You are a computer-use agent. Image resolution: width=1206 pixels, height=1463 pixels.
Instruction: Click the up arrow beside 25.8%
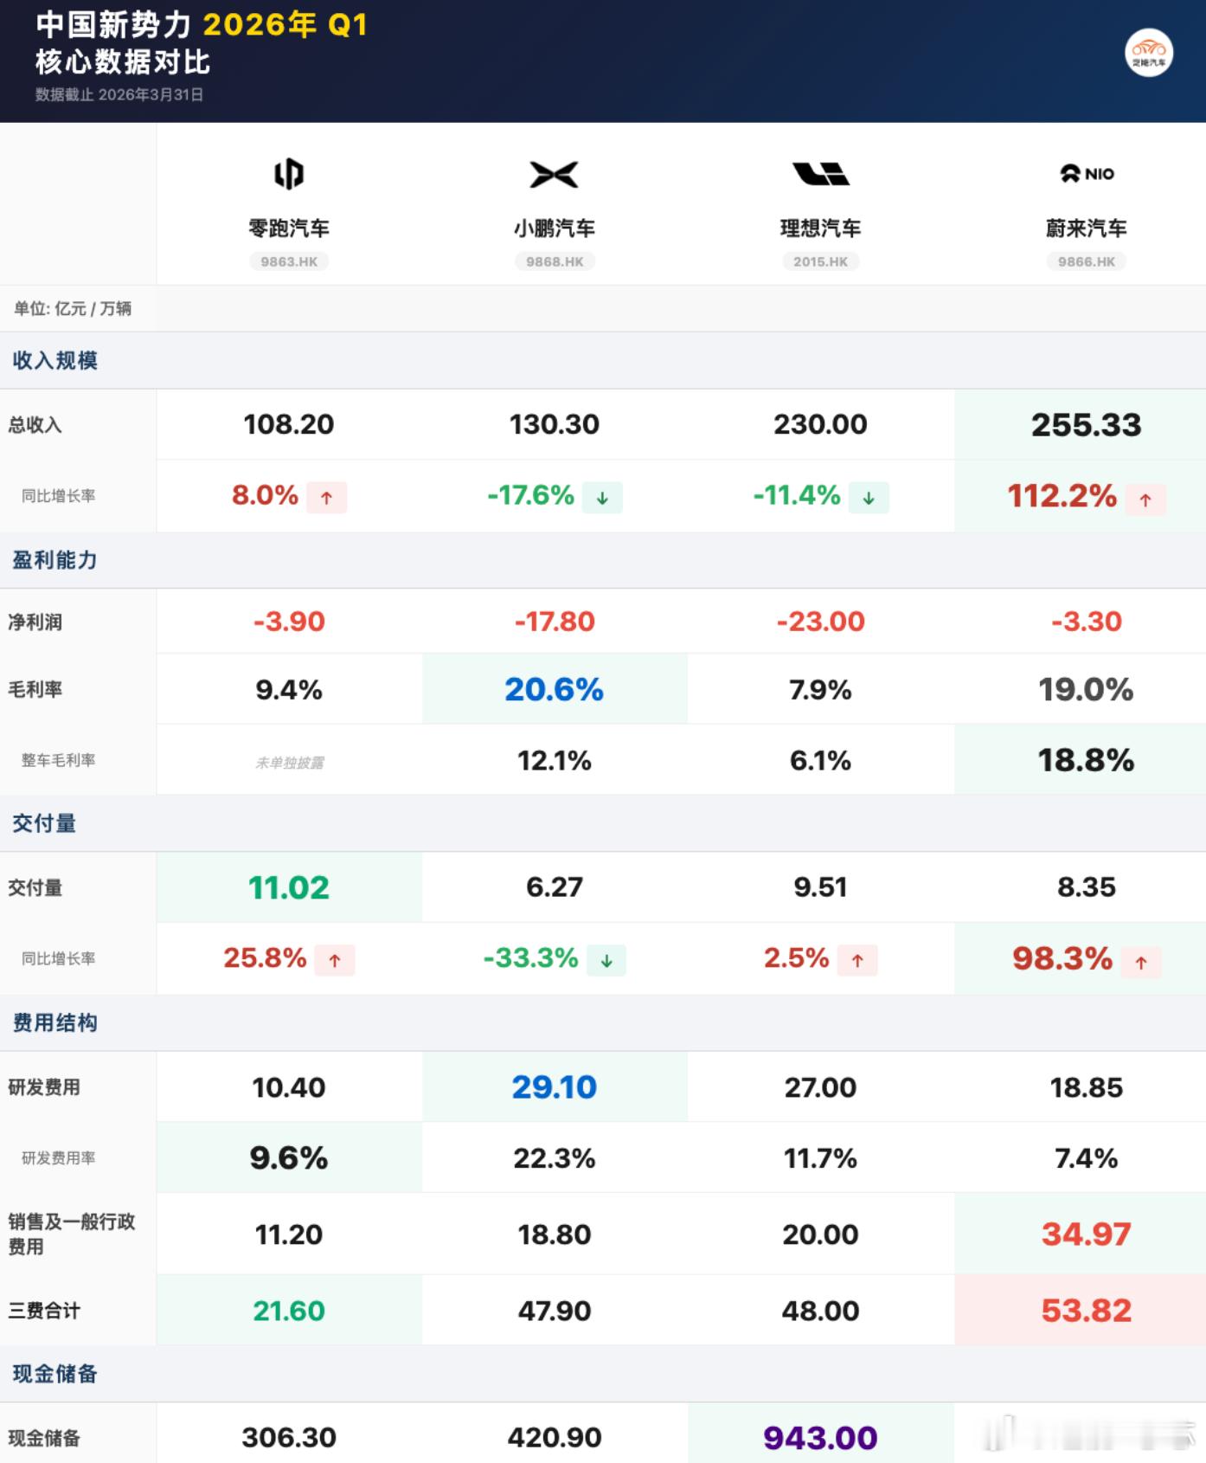point(335,960)
